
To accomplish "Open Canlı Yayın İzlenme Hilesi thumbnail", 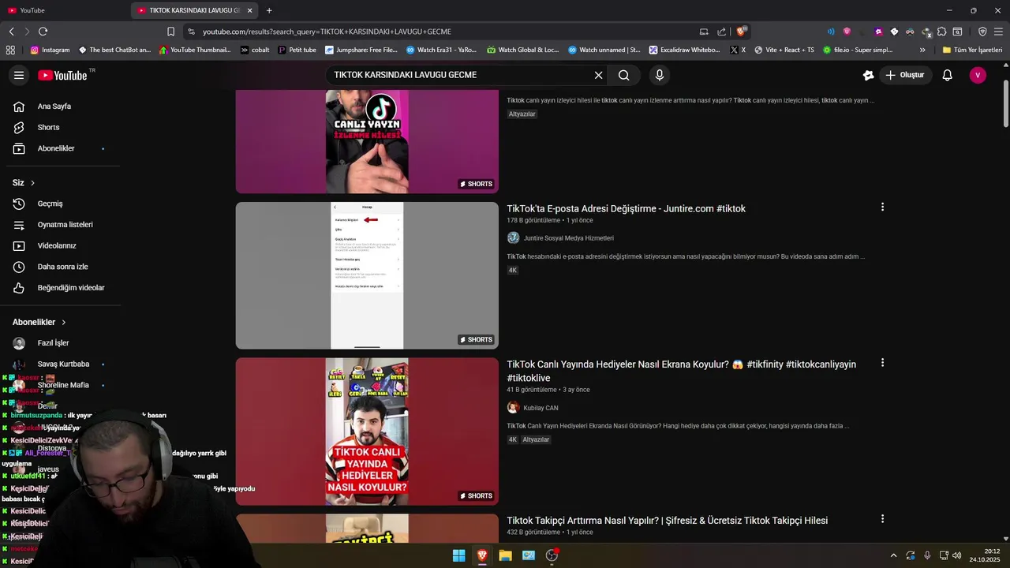I will [367, 141].
